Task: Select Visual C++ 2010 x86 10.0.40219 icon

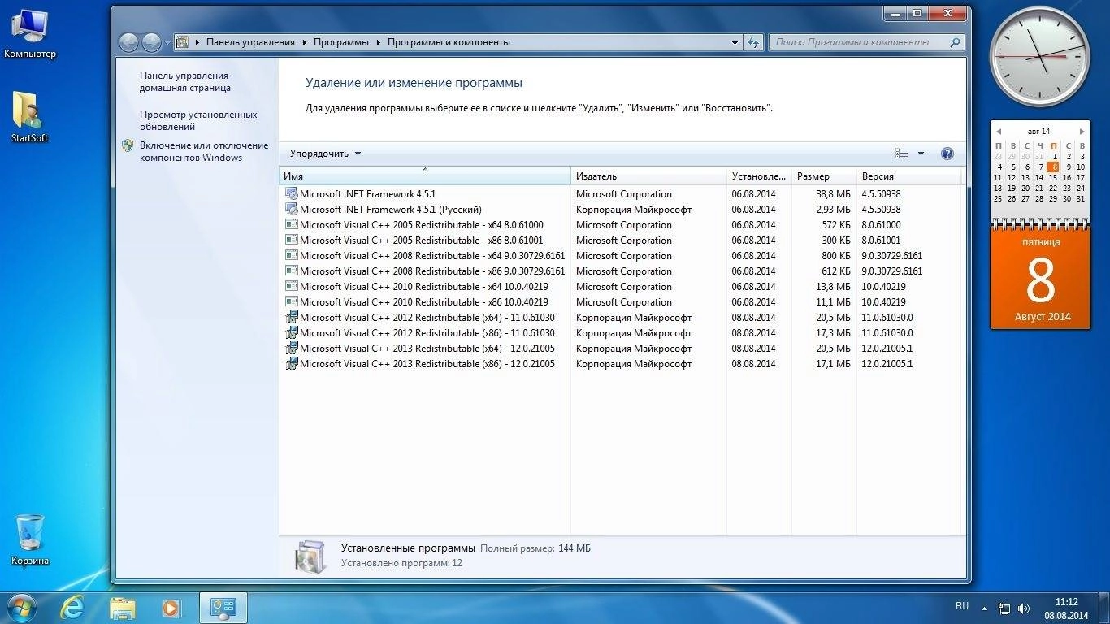Action: 292,302
